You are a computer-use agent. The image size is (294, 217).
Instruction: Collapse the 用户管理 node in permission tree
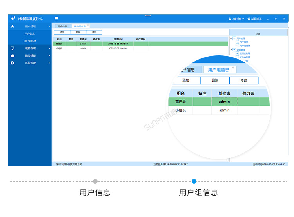(231, 38)
